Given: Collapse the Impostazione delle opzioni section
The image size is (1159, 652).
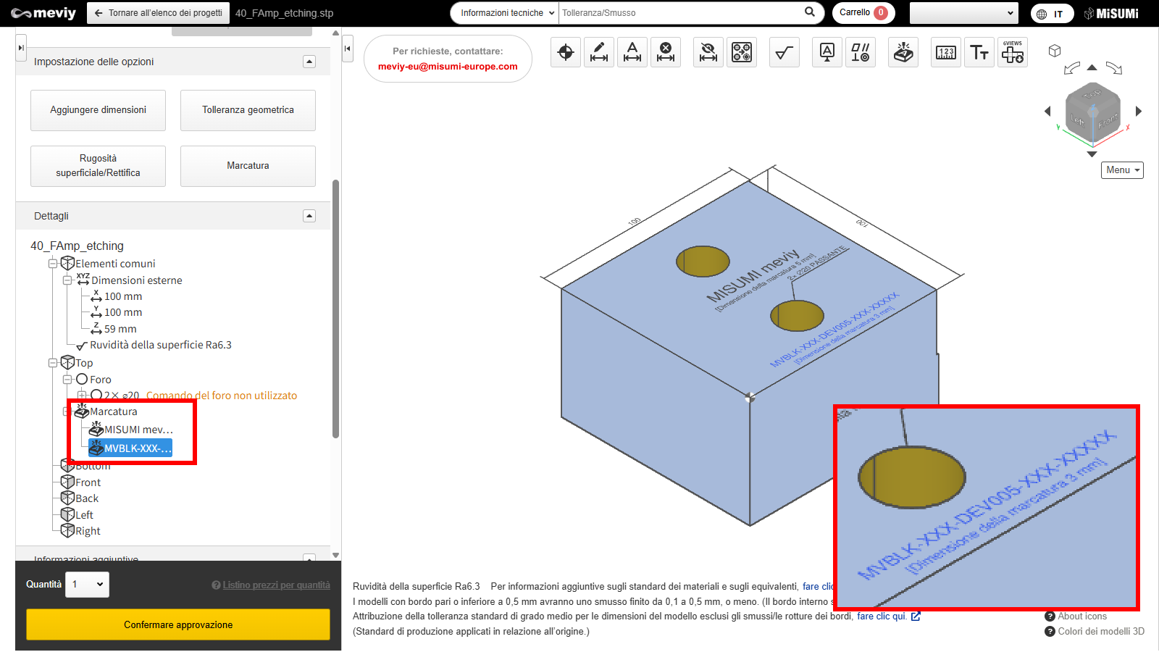Looking at the screenshot, I should (x=309, y=62).
